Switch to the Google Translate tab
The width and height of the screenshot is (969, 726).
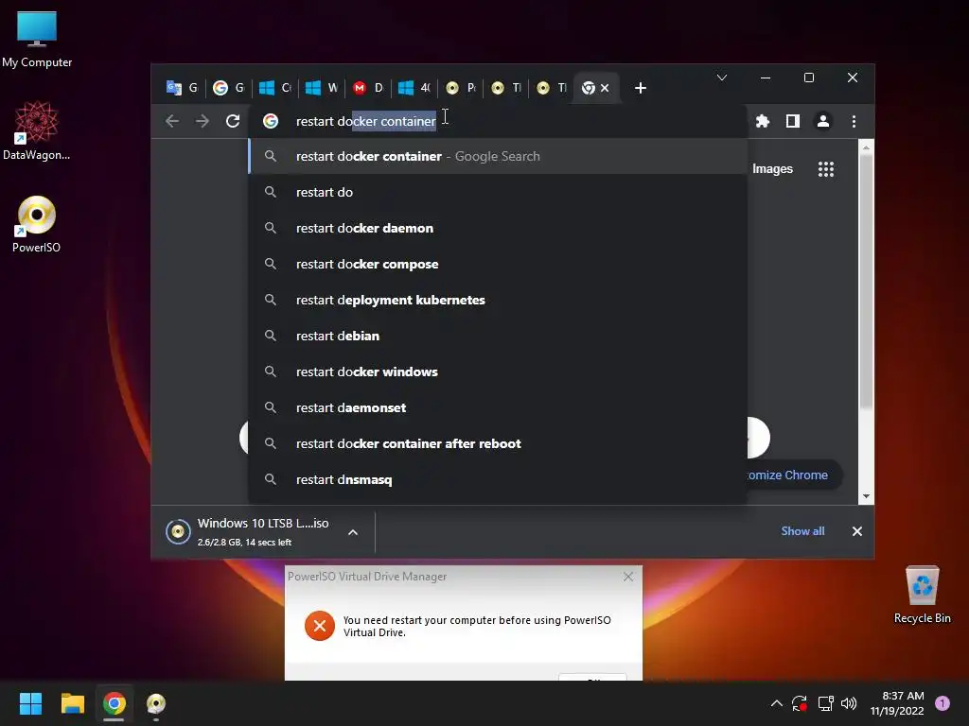(x=182, y=88)
